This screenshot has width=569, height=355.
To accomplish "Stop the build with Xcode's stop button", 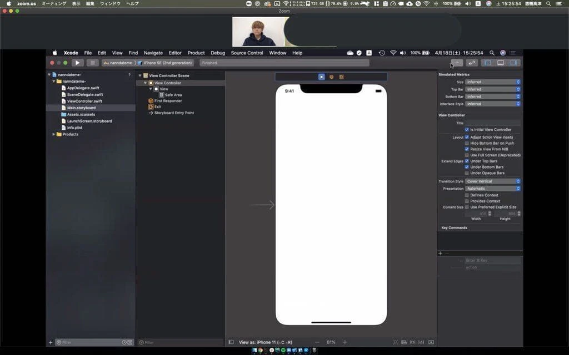I will pos(93,63).
